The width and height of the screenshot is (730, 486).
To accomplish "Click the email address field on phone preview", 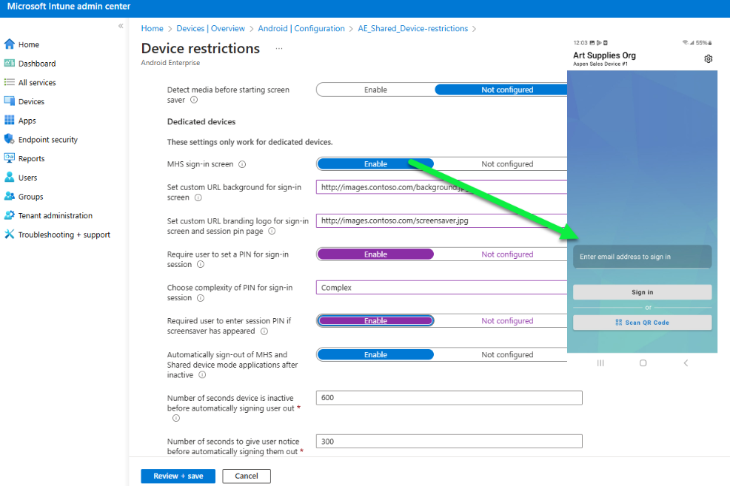I will [x=643, y=257].
